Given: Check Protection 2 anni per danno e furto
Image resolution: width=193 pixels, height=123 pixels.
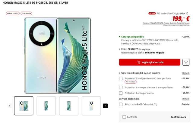Looking at the screenshot, I should pos(121,78).
